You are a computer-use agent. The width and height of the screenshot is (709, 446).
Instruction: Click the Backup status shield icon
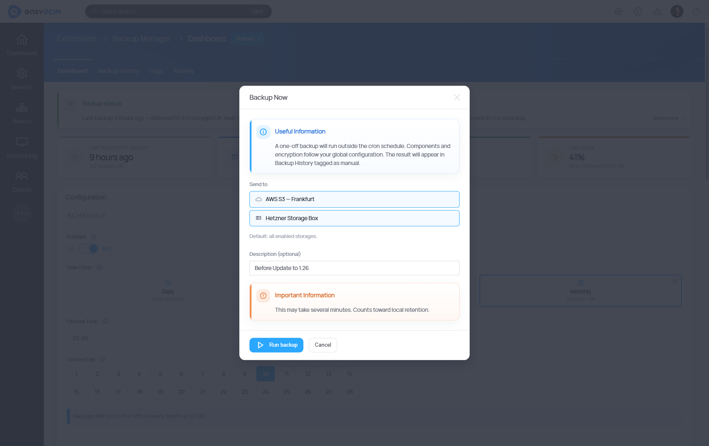pyautogui.click(x=71, y=104)
